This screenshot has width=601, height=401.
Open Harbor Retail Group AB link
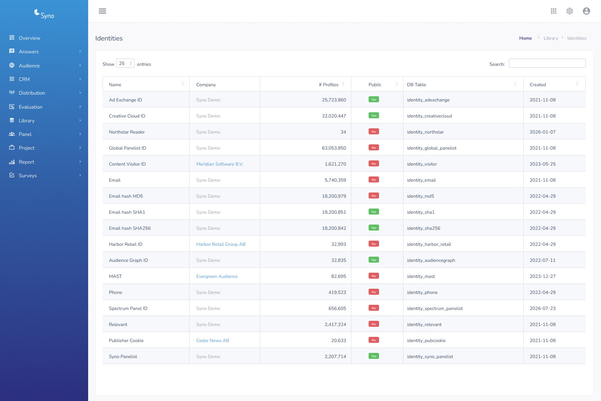(221, 244)
